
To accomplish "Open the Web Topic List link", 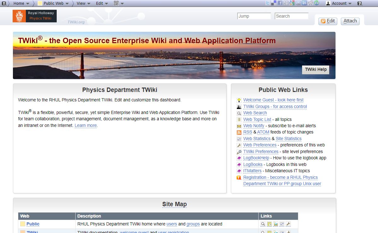I will click(x=257, y=119).
